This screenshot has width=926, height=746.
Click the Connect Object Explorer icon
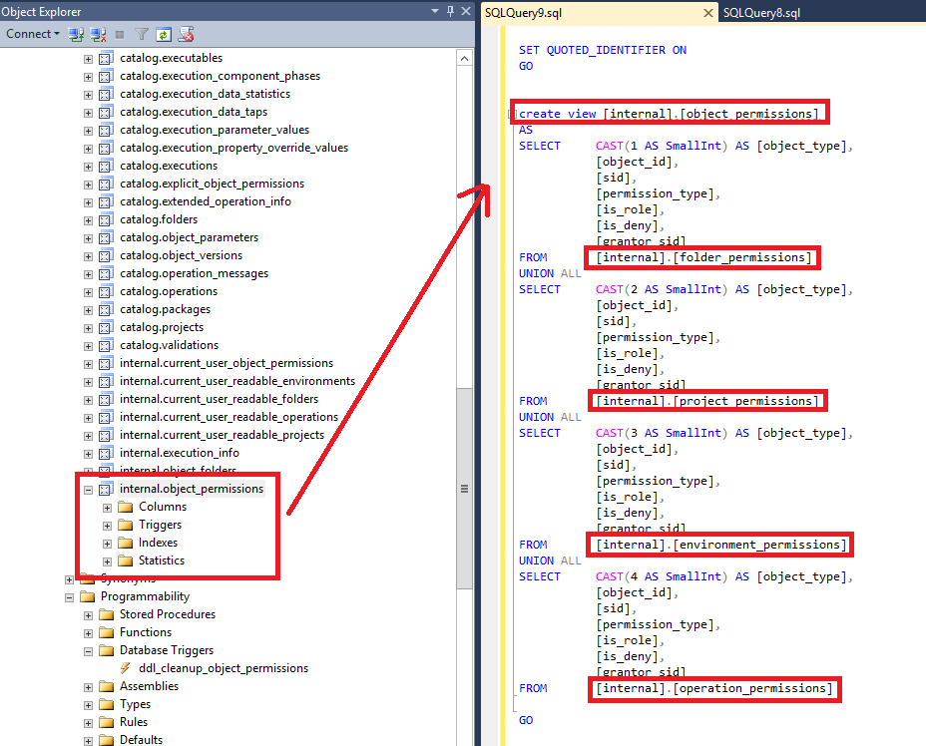pos(76,34)
